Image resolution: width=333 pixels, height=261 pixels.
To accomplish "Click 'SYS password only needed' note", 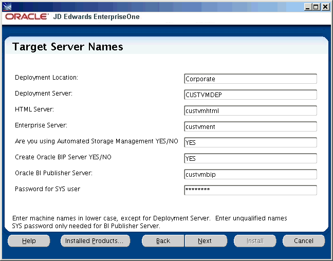I will point(86,226).
